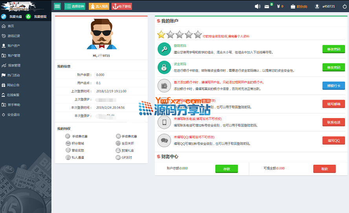The image size is (349, 213).
Task: Click 修改密码 for the login password
Action: coord(333,49)
